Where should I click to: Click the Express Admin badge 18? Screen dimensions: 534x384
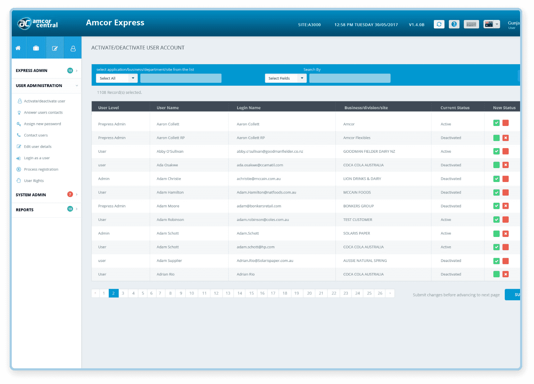70,71
